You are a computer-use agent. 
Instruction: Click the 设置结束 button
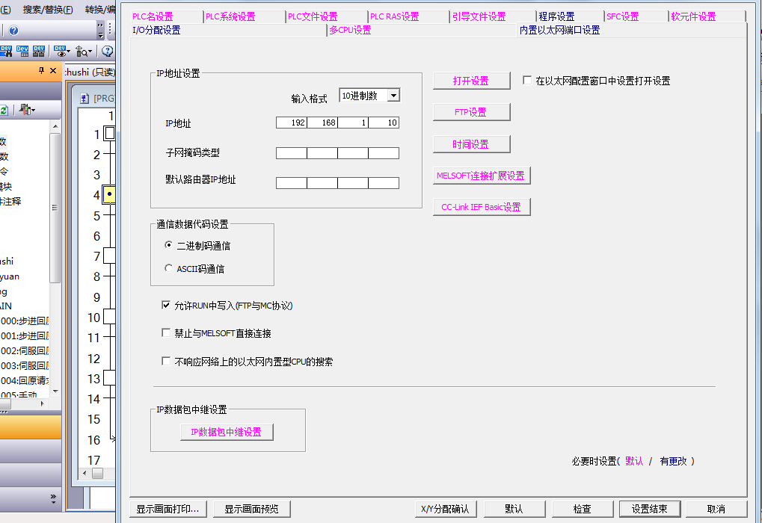coord(649,509)
